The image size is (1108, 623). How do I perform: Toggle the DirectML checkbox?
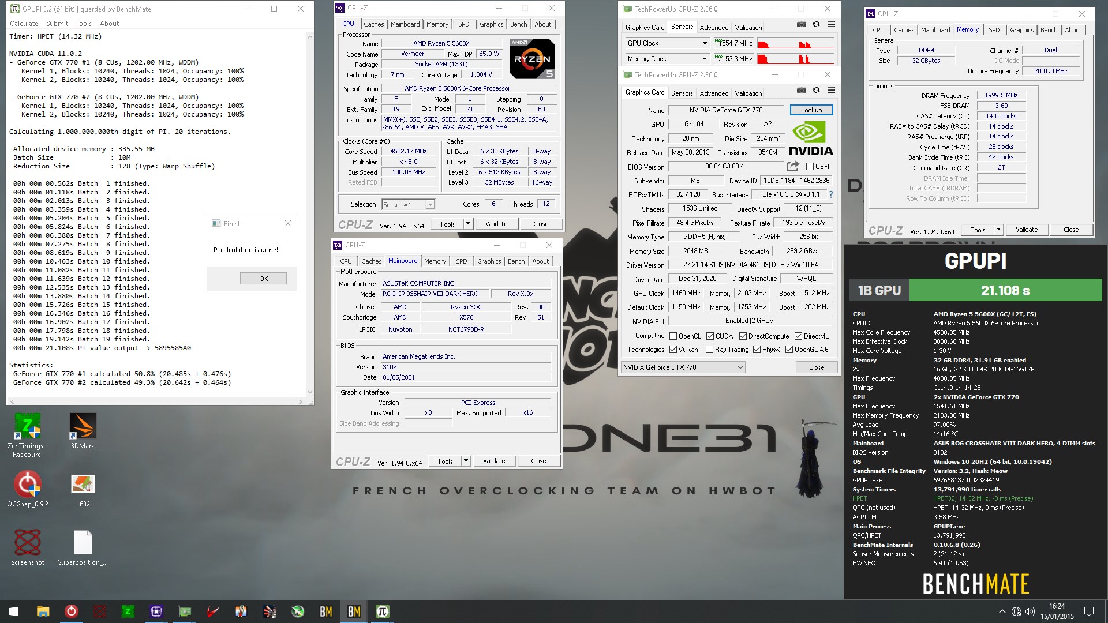(798, 336)
